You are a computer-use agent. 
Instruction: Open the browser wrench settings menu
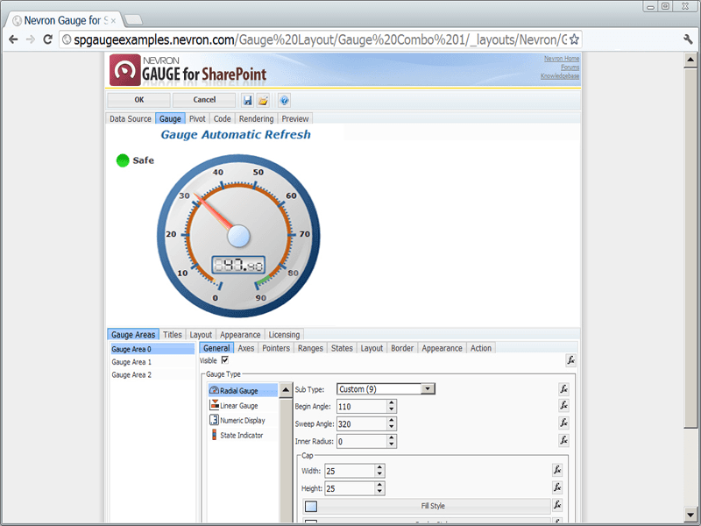pyautogui.click(x=688, y=39)
